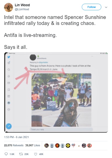The width and height of the screenshot is (112, 158).
Task: Click the bookmarks icon in sidebar
Action: 9,89
